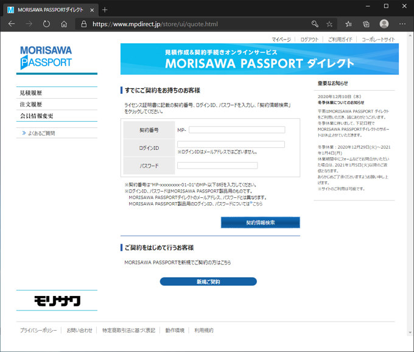
Task: Open the favorites list icon
Action: (x=348, y=24)
